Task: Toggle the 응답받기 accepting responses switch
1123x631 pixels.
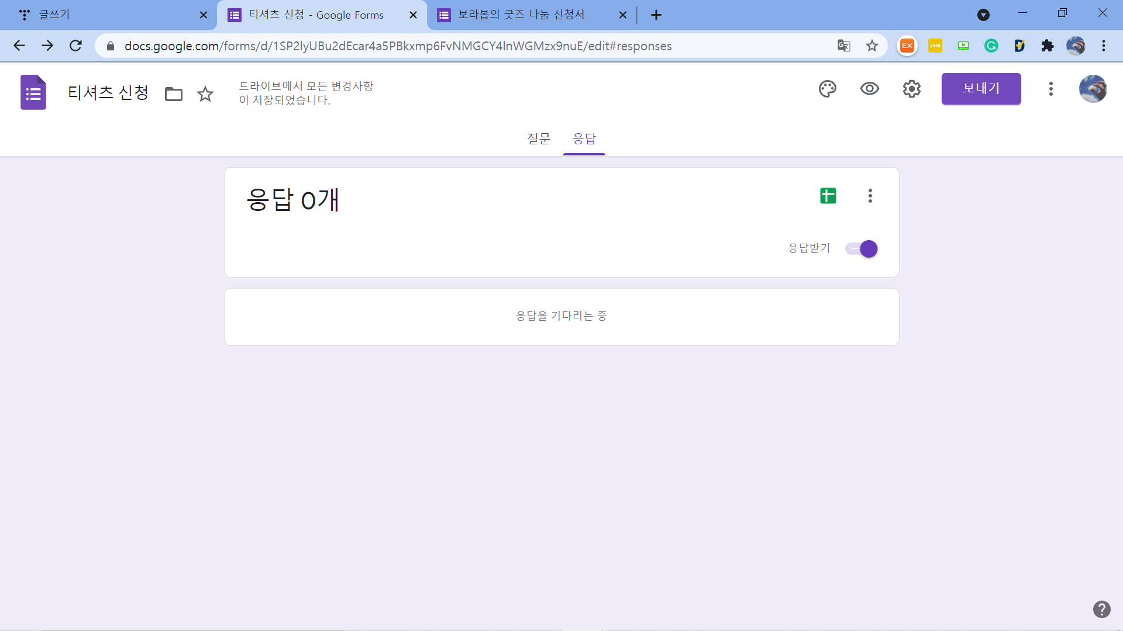Action: click(x=862, y=249)
